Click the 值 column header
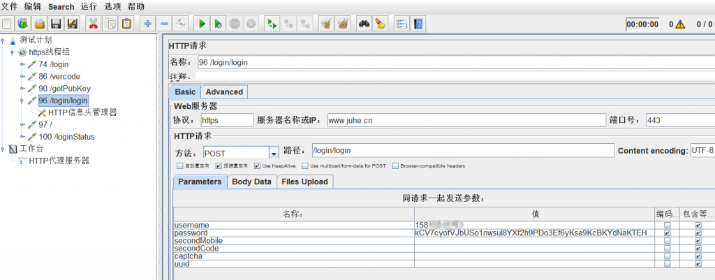 click(x=534, y=214)
